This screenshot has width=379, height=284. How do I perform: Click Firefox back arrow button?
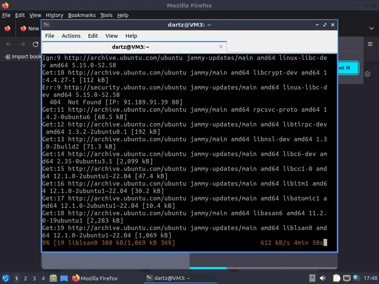(x=9, y=44)
